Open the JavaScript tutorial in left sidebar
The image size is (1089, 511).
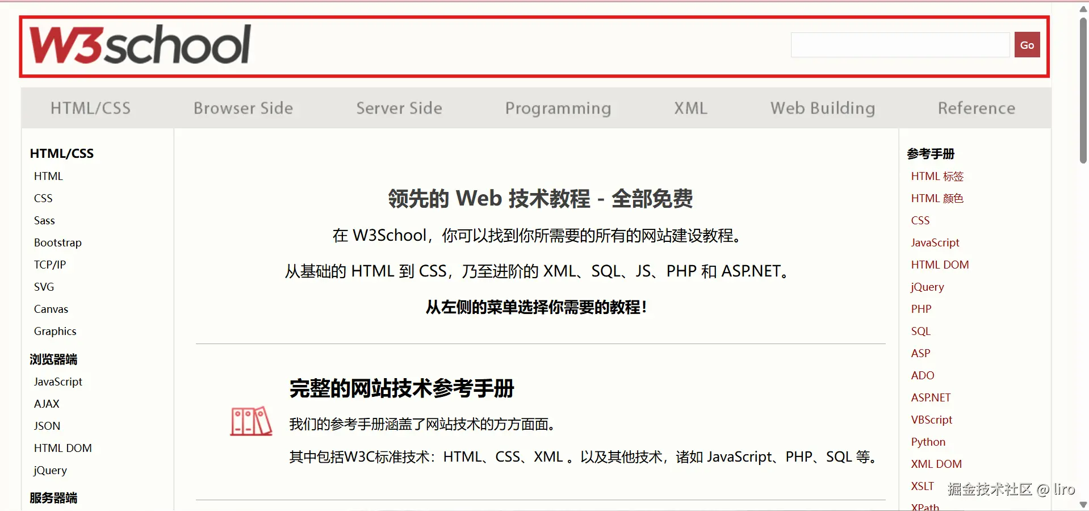coord(58,382)
